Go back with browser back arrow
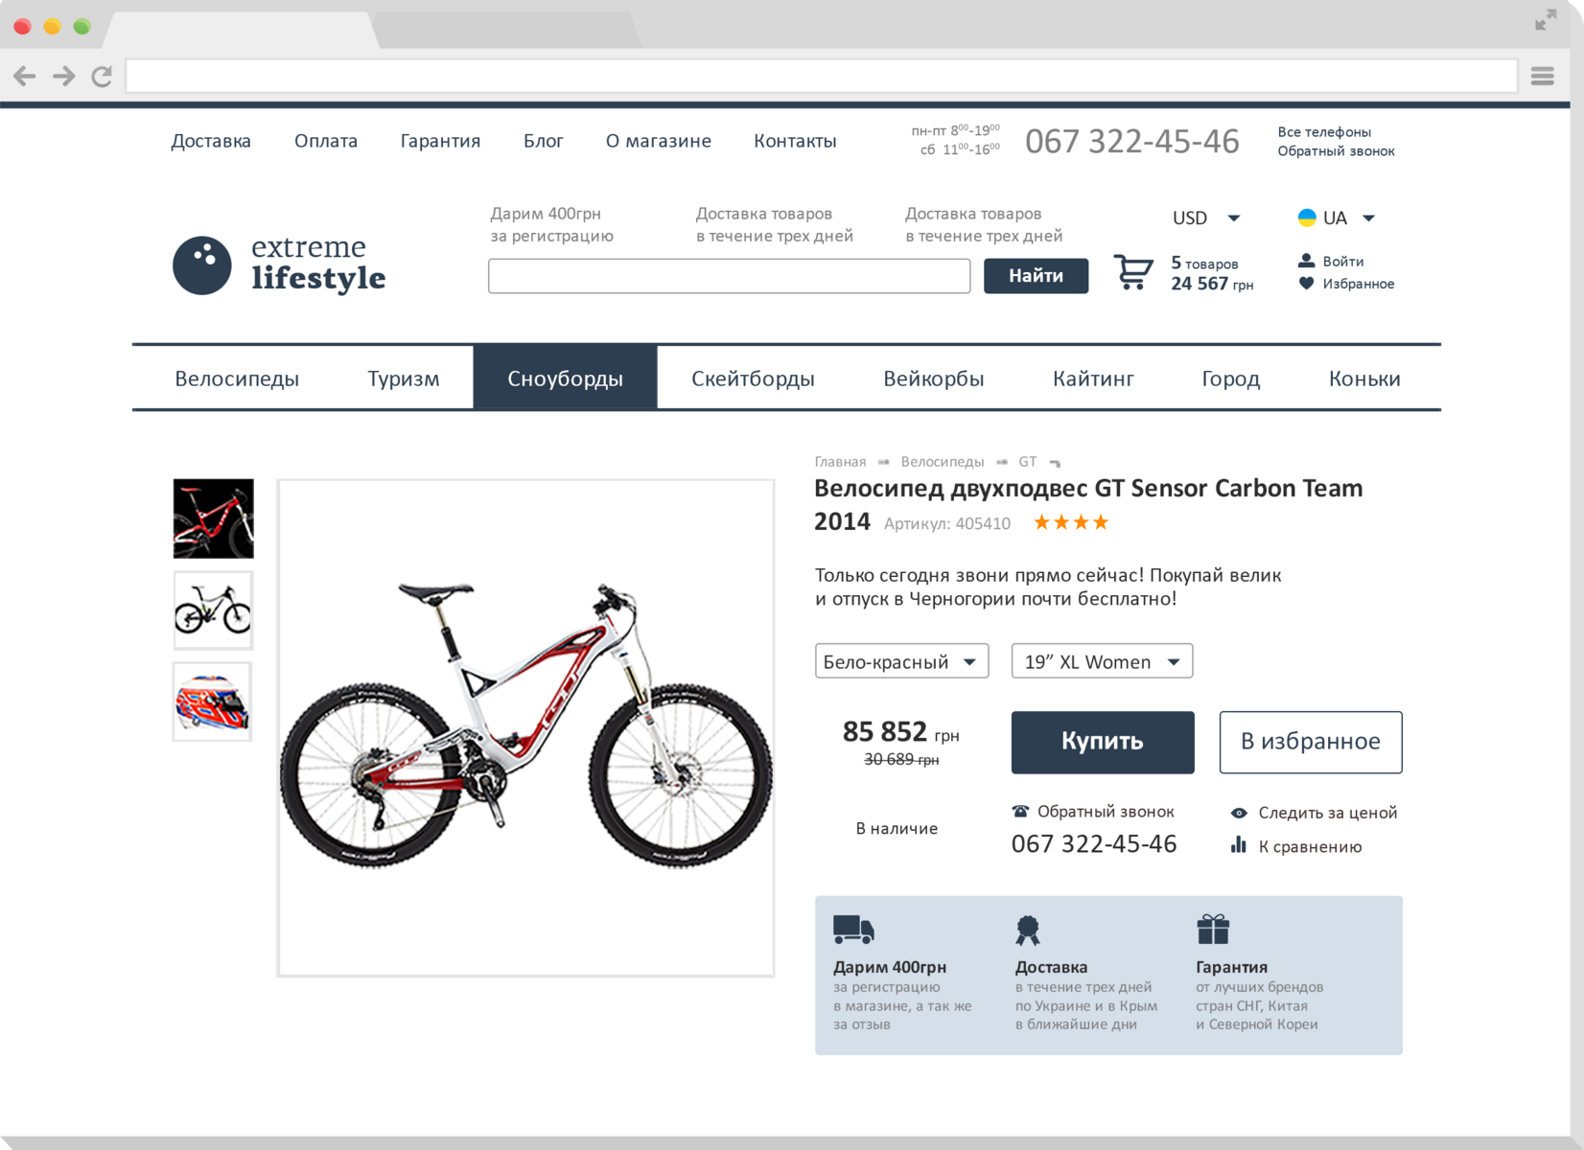 25,76
